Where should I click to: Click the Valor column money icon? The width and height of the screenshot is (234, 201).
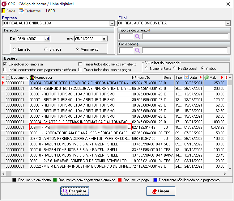pyautogui.click(x=207, y=77)
